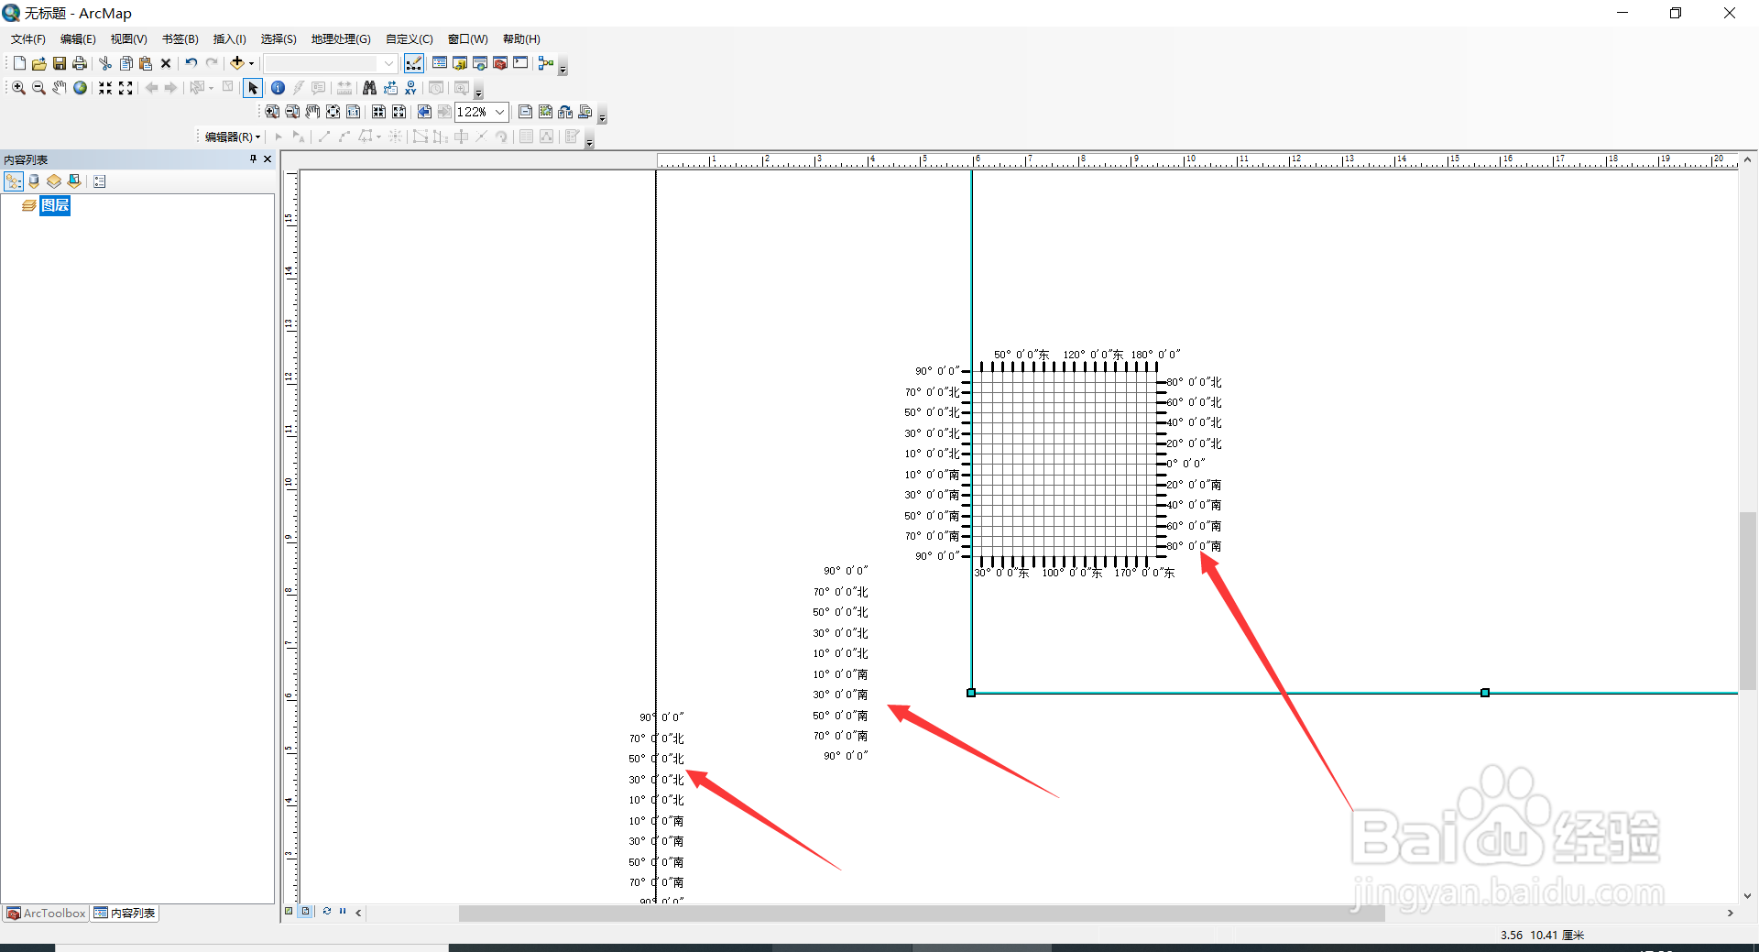Viewport: 1759px width, 952px height.
Task: Launch the ModelBuilder window
Action: (546, 63)
